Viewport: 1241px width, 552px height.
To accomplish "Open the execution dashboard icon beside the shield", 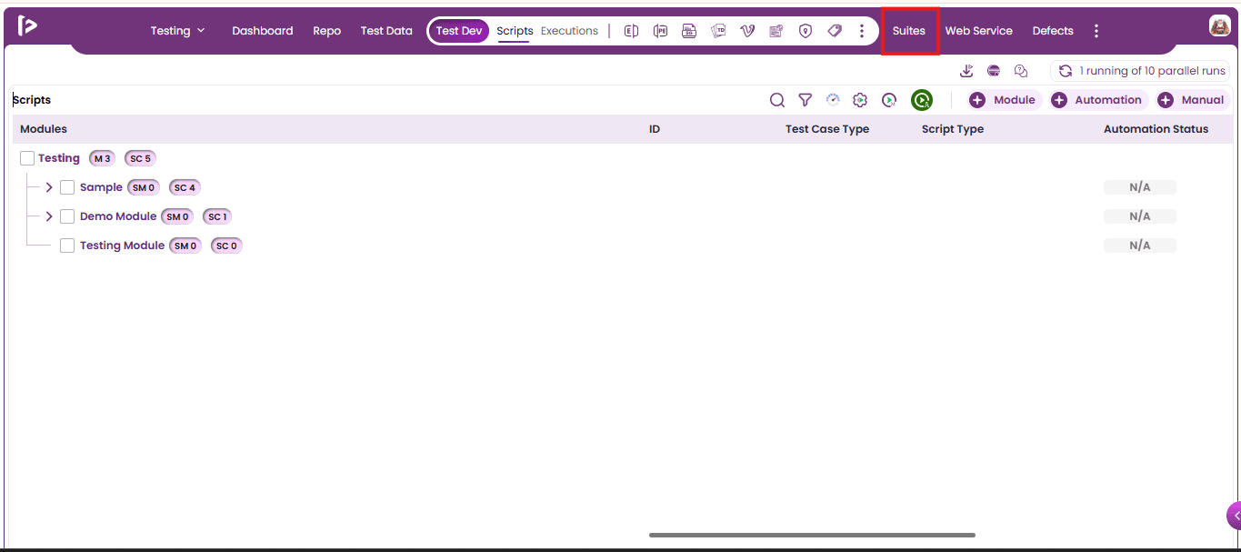I will click(776, 31).
